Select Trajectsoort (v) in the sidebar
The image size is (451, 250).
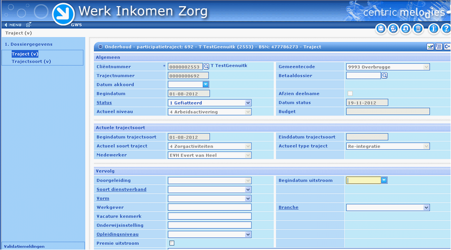[x=31, y=61]
